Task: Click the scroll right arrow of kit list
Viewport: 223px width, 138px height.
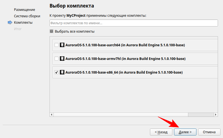Action: [216, 115]
